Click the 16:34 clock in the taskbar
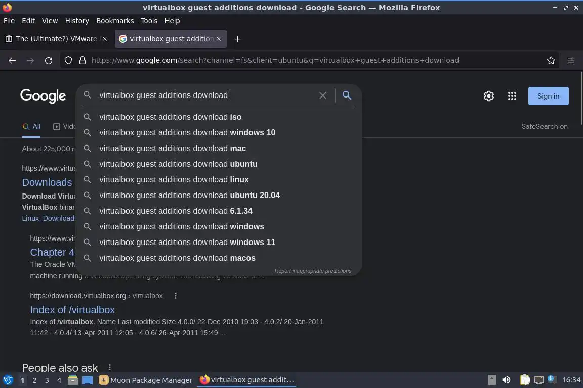583x388 pixels. (x=571, y=380)
